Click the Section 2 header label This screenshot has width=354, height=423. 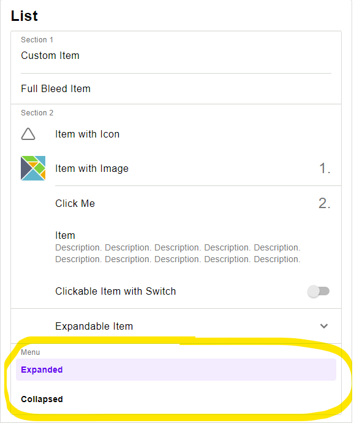[37, 113]
